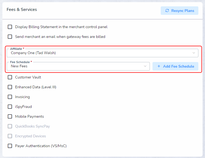Image resolution: width=205 pixels, height=158 pixels.
Task: Open the Fee Schedule New Fees dropdown
Action: [78, 66]
